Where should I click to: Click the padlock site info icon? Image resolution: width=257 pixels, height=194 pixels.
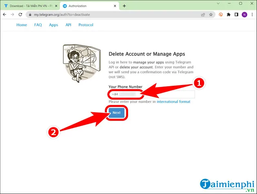point(30,15)
